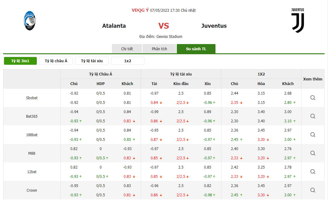The image size is (328, 200).
Task: Click the 1X2 table column group header
Action: [261, 74]
